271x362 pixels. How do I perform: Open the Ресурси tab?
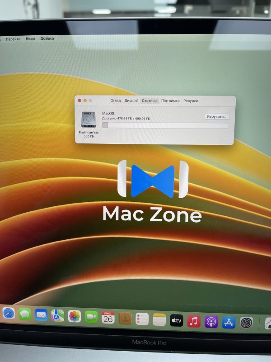pyautogui.click(x=191, y=101)
